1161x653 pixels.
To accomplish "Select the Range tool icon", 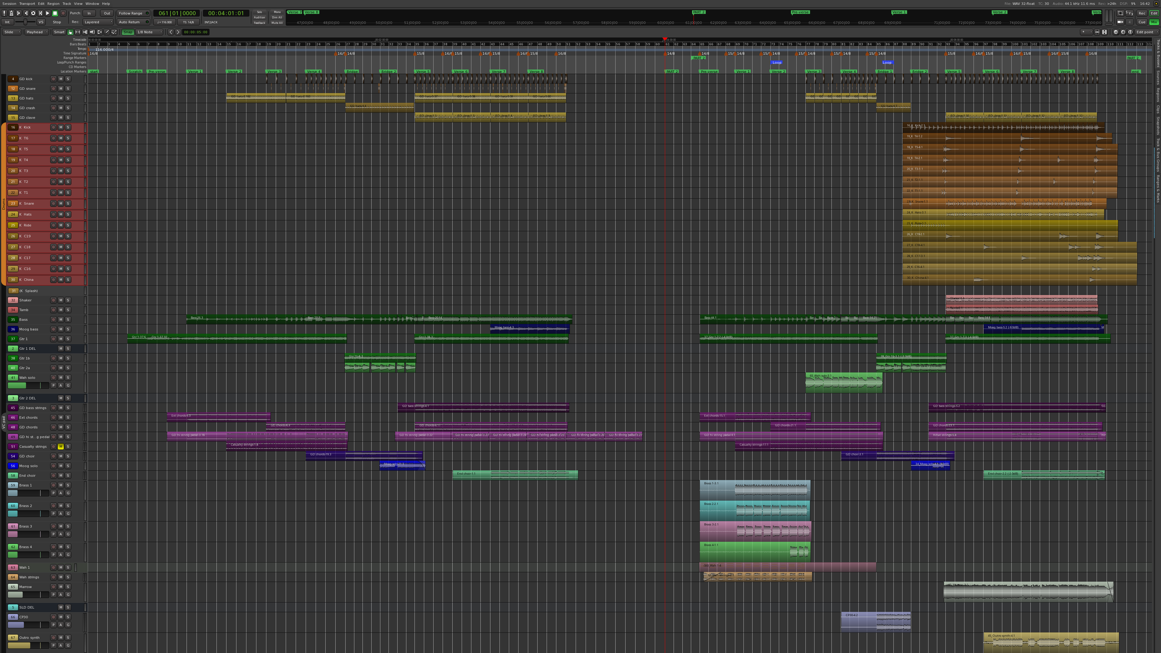I will coord(77,32).
